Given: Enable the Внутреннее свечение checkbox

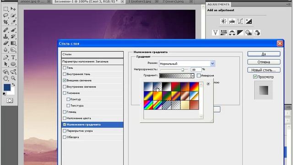Looking at the screenshot, I should (65, 87).
